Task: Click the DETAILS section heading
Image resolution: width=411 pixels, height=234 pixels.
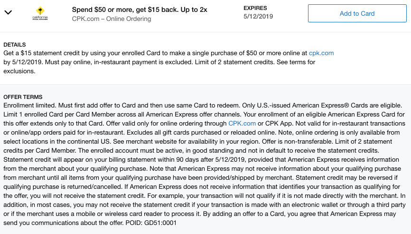Action: point(16,44)
